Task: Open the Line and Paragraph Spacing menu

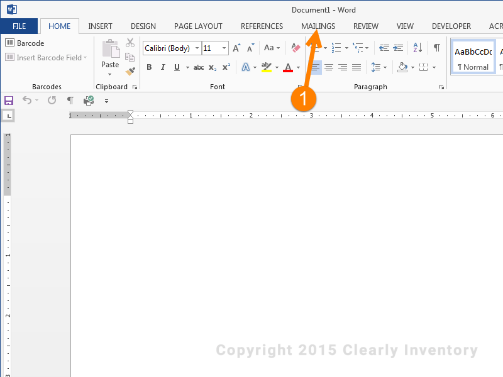Action: [x=379, y=67]
